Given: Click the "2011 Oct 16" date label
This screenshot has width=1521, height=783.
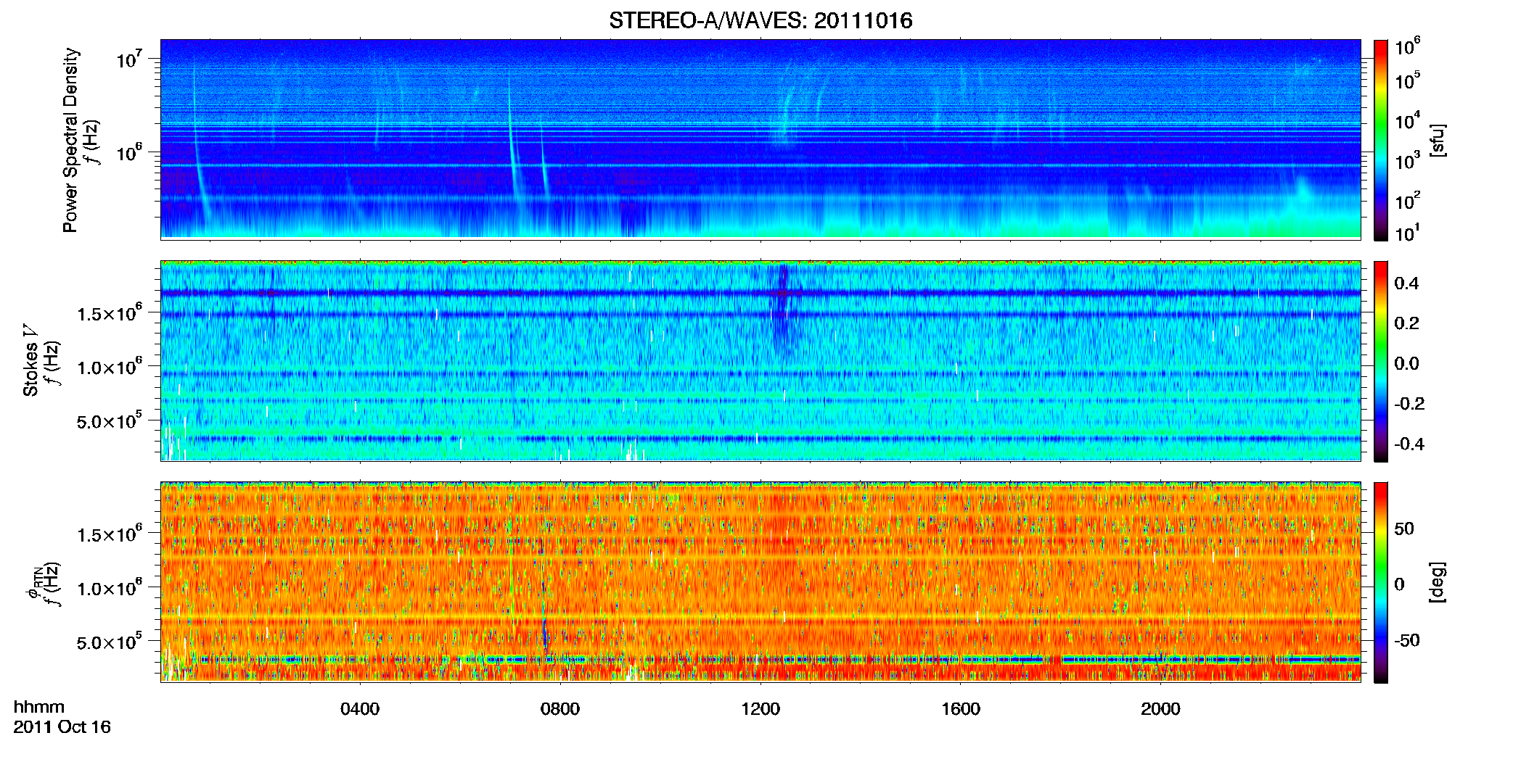Looking at the screenshot, I should tap(62, 727).
